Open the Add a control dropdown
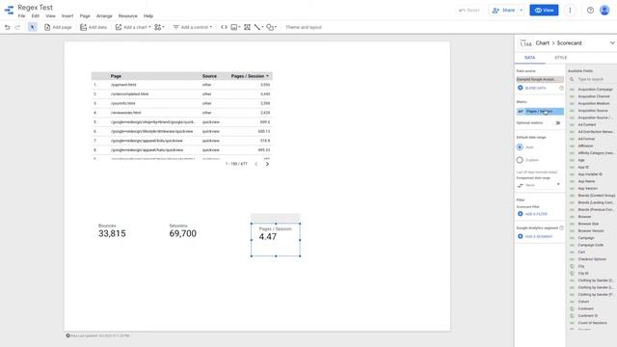Image resolution: width=617 pixels, height=347 pixels. coord(193,27)
